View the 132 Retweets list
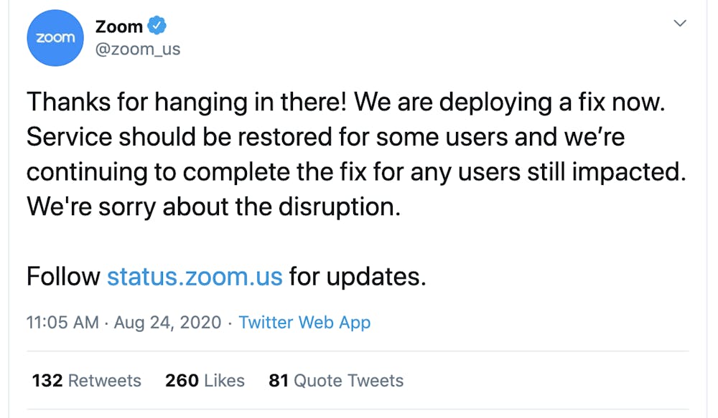The height and width of the screenshot is (418, 718). pyautogui.click(x=86, y=380)
